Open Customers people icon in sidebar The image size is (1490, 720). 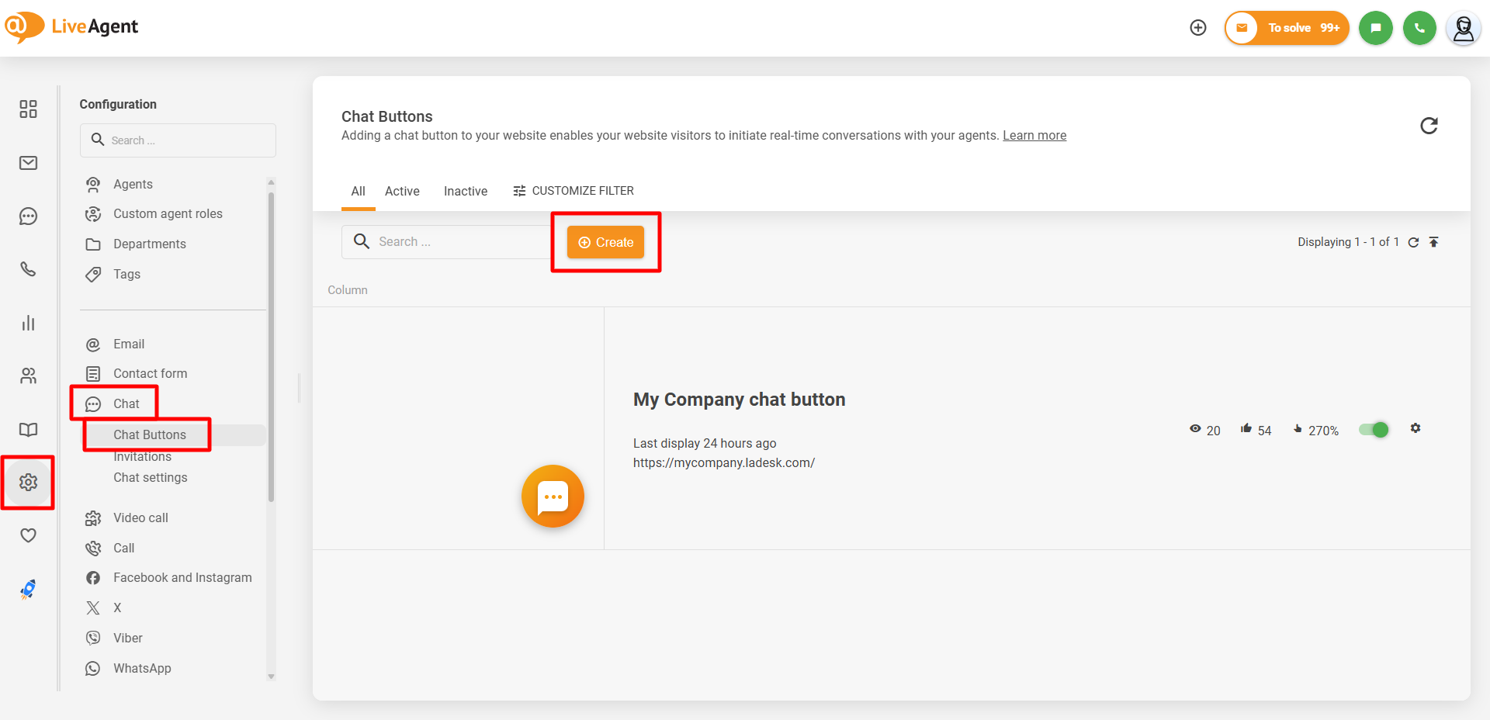pos(28,376)
